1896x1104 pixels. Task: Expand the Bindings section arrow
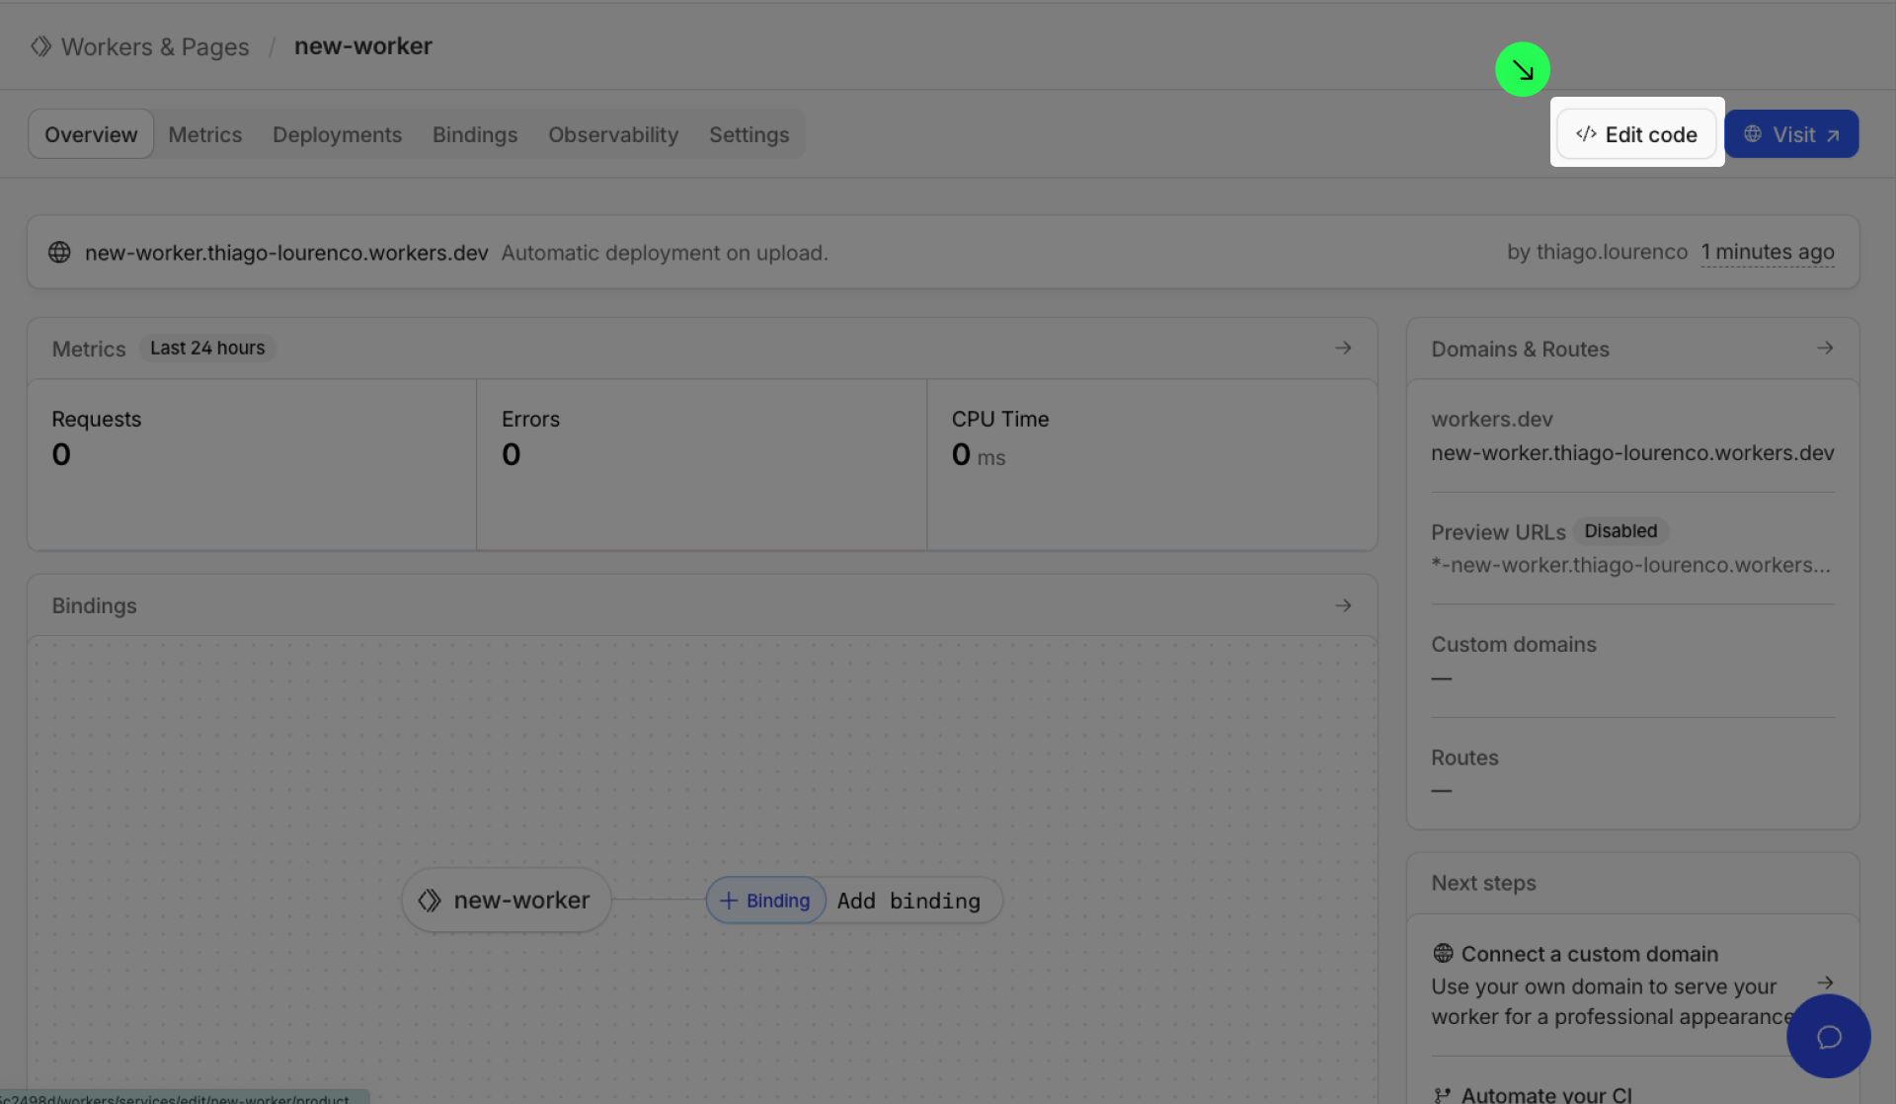[1342, 605]
